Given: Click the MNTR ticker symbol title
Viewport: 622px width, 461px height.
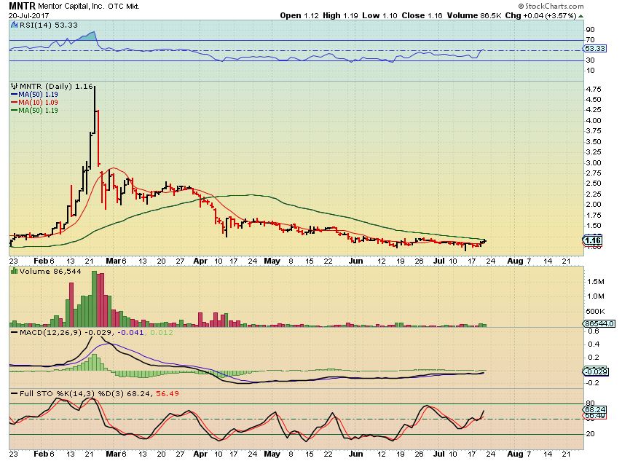Looking at the screenshot, I should (22, 6).
